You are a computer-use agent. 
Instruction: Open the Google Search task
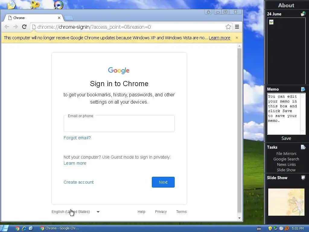coord(286,159)
